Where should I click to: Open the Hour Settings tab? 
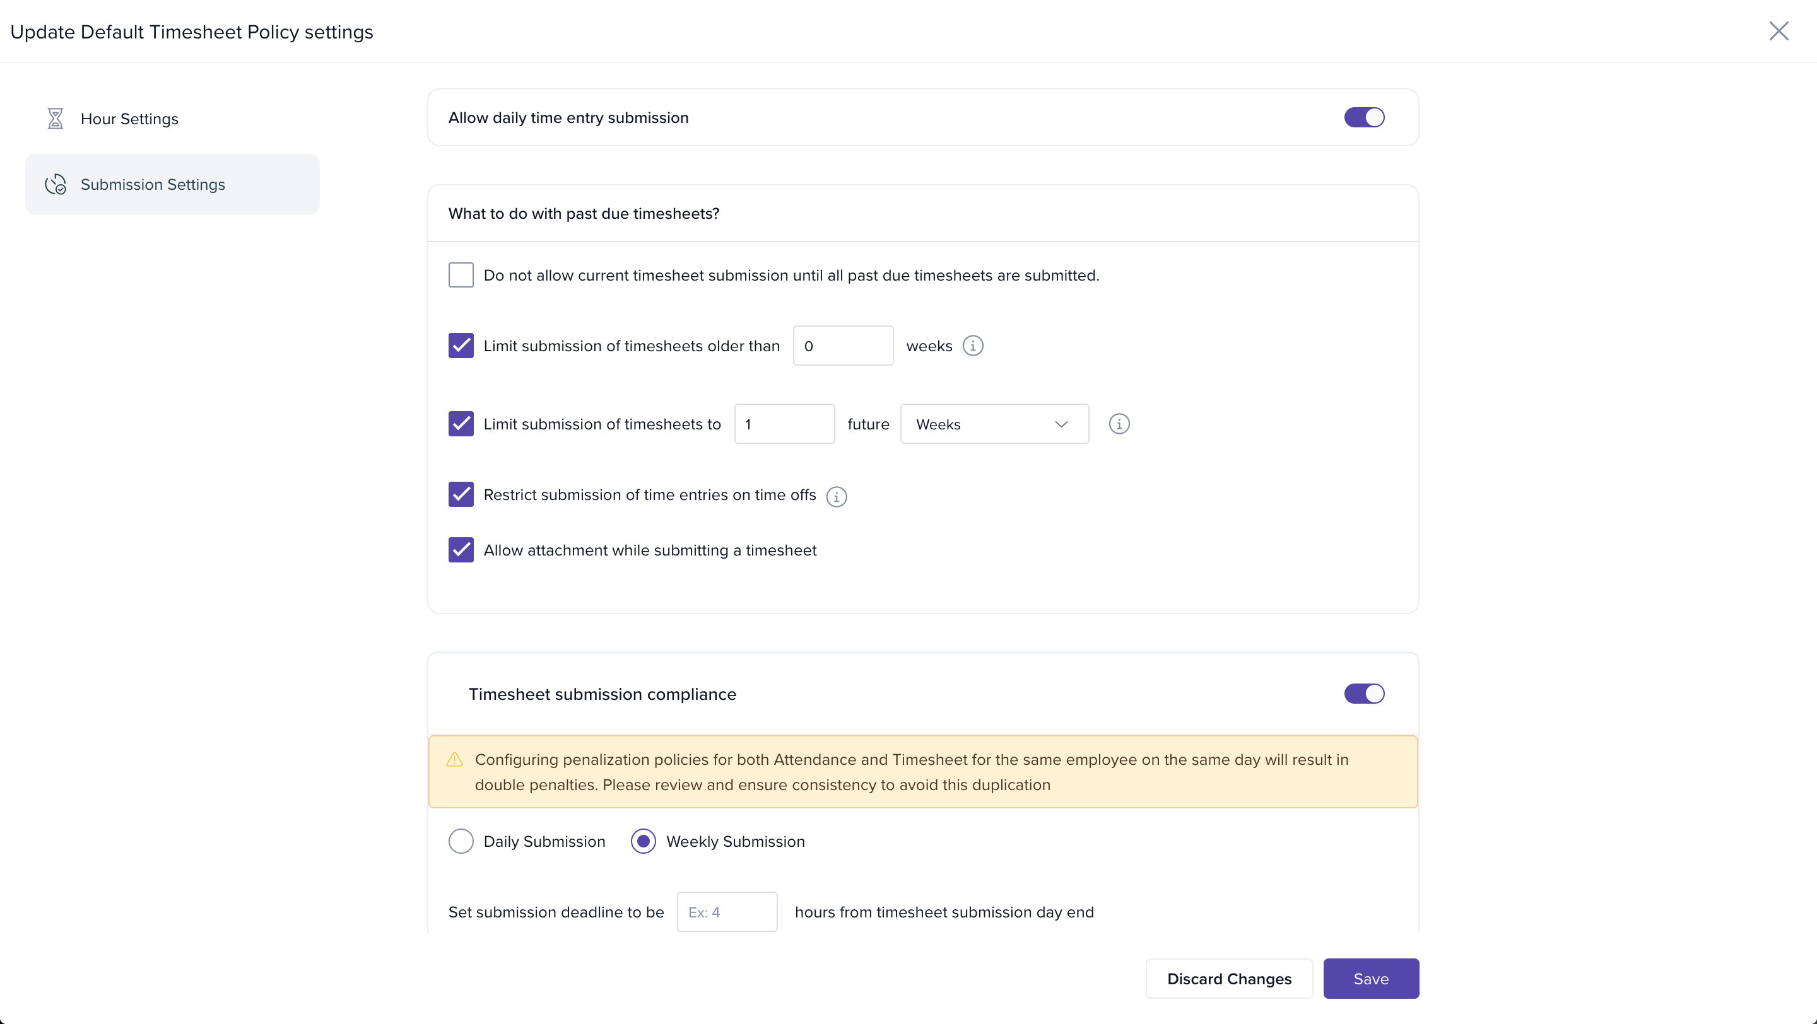pyautogui.click(x=129, y=119)
